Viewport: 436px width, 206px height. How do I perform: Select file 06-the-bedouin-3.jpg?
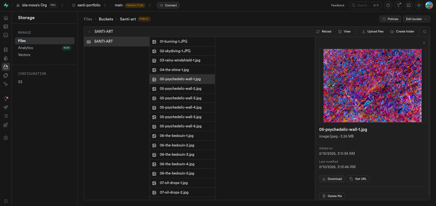coord(177,154)
